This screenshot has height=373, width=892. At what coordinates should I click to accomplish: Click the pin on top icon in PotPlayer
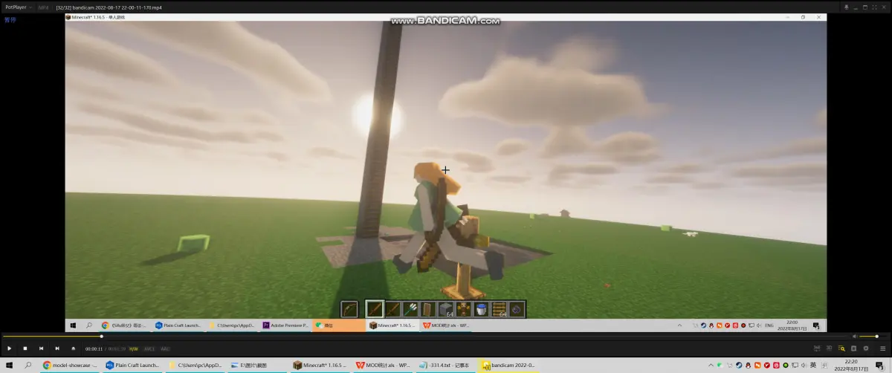(846, 7)
